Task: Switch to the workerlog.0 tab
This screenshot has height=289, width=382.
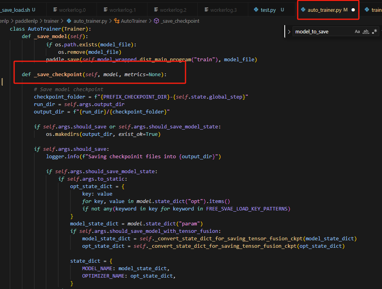Action: (72, 10)
